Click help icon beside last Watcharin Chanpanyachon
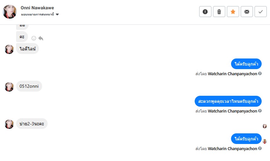This screenshot has height=161, width=270. click(260, 148)
